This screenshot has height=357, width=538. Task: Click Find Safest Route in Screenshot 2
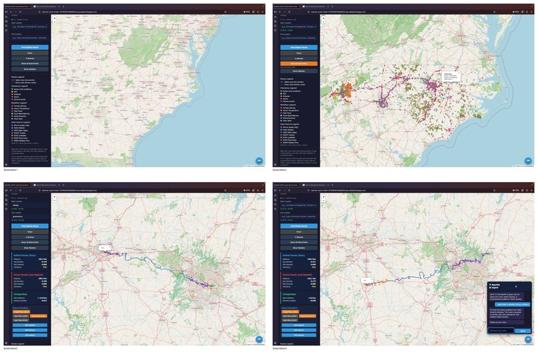[x=299, y=47]
